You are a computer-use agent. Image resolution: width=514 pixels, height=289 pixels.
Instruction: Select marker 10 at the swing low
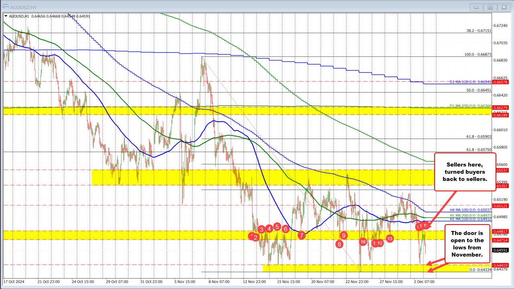[363, 242]
